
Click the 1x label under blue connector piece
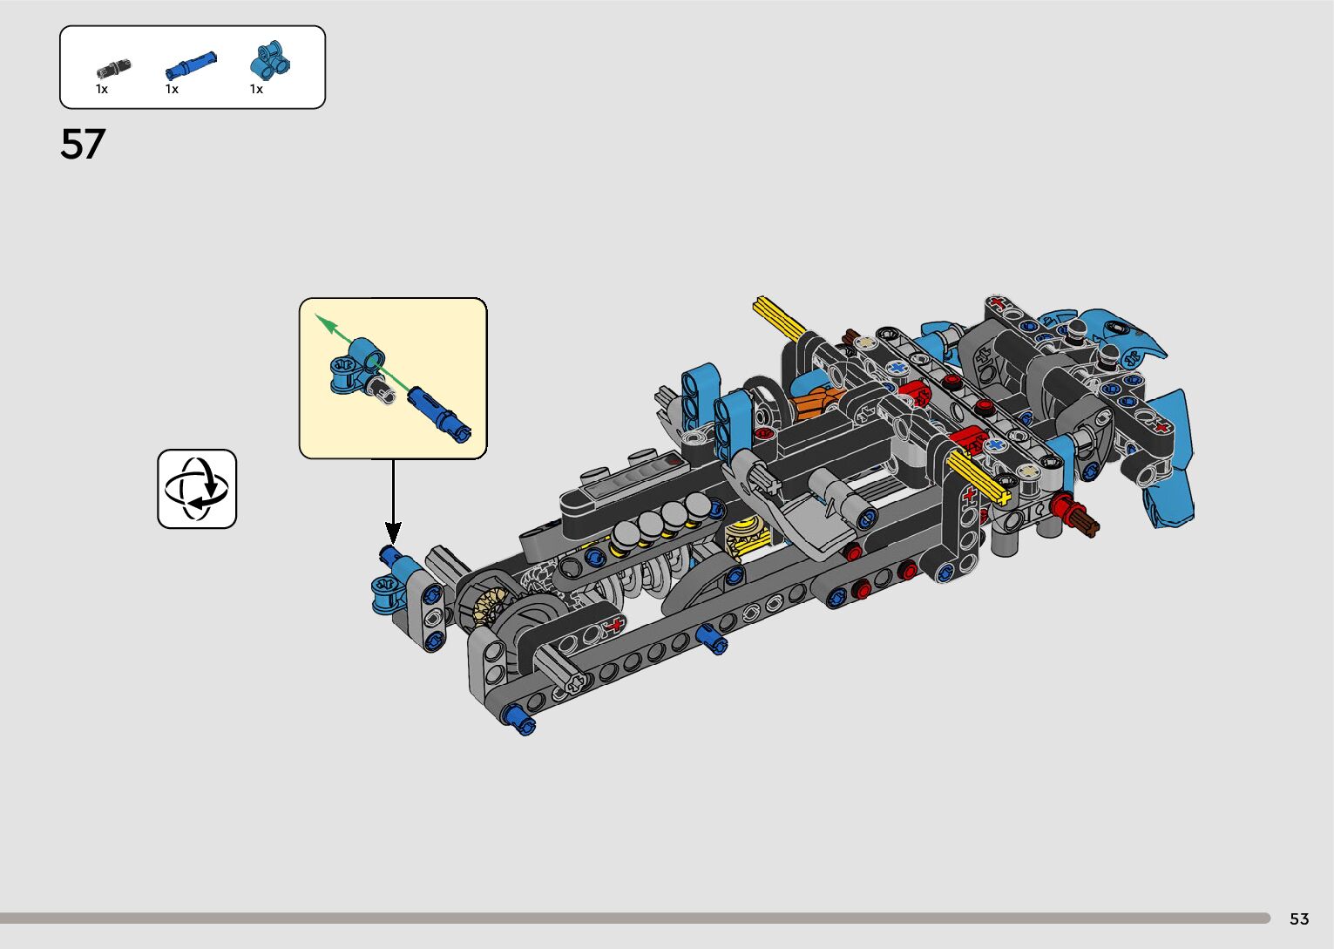coord(256,90)
